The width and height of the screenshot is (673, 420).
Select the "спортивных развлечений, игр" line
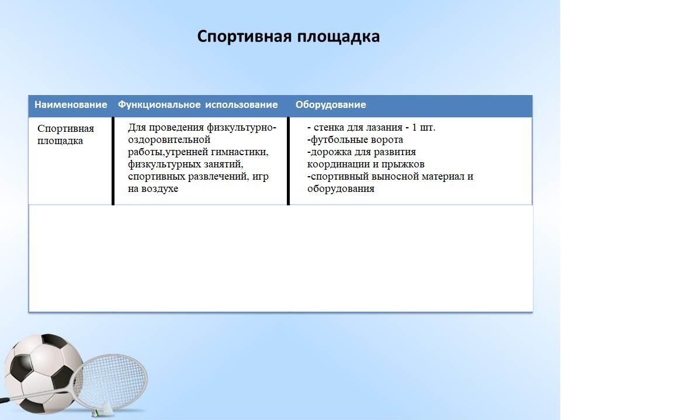(197, 177)
